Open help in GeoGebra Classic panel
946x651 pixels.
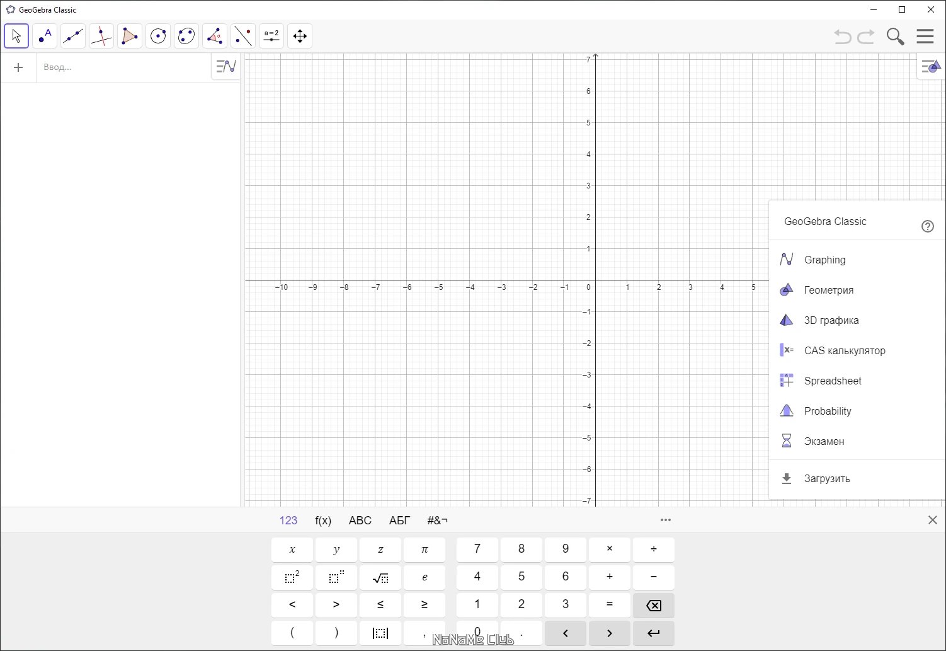(x=928, y=226)
